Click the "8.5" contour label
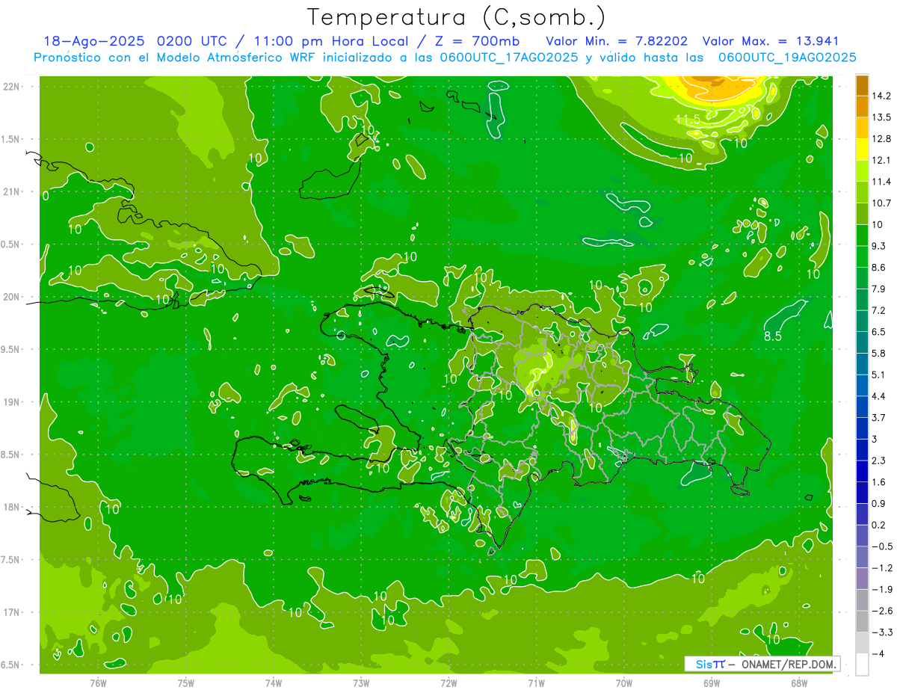The height and width of the screenshot is (693, 897). (x=773, y=336)
